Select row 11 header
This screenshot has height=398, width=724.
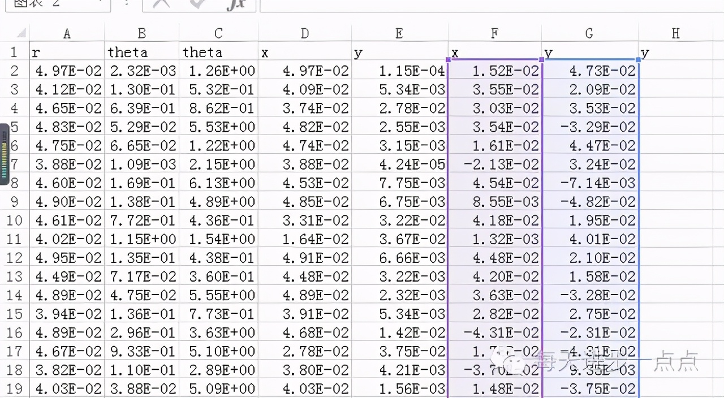click(15, 239)
